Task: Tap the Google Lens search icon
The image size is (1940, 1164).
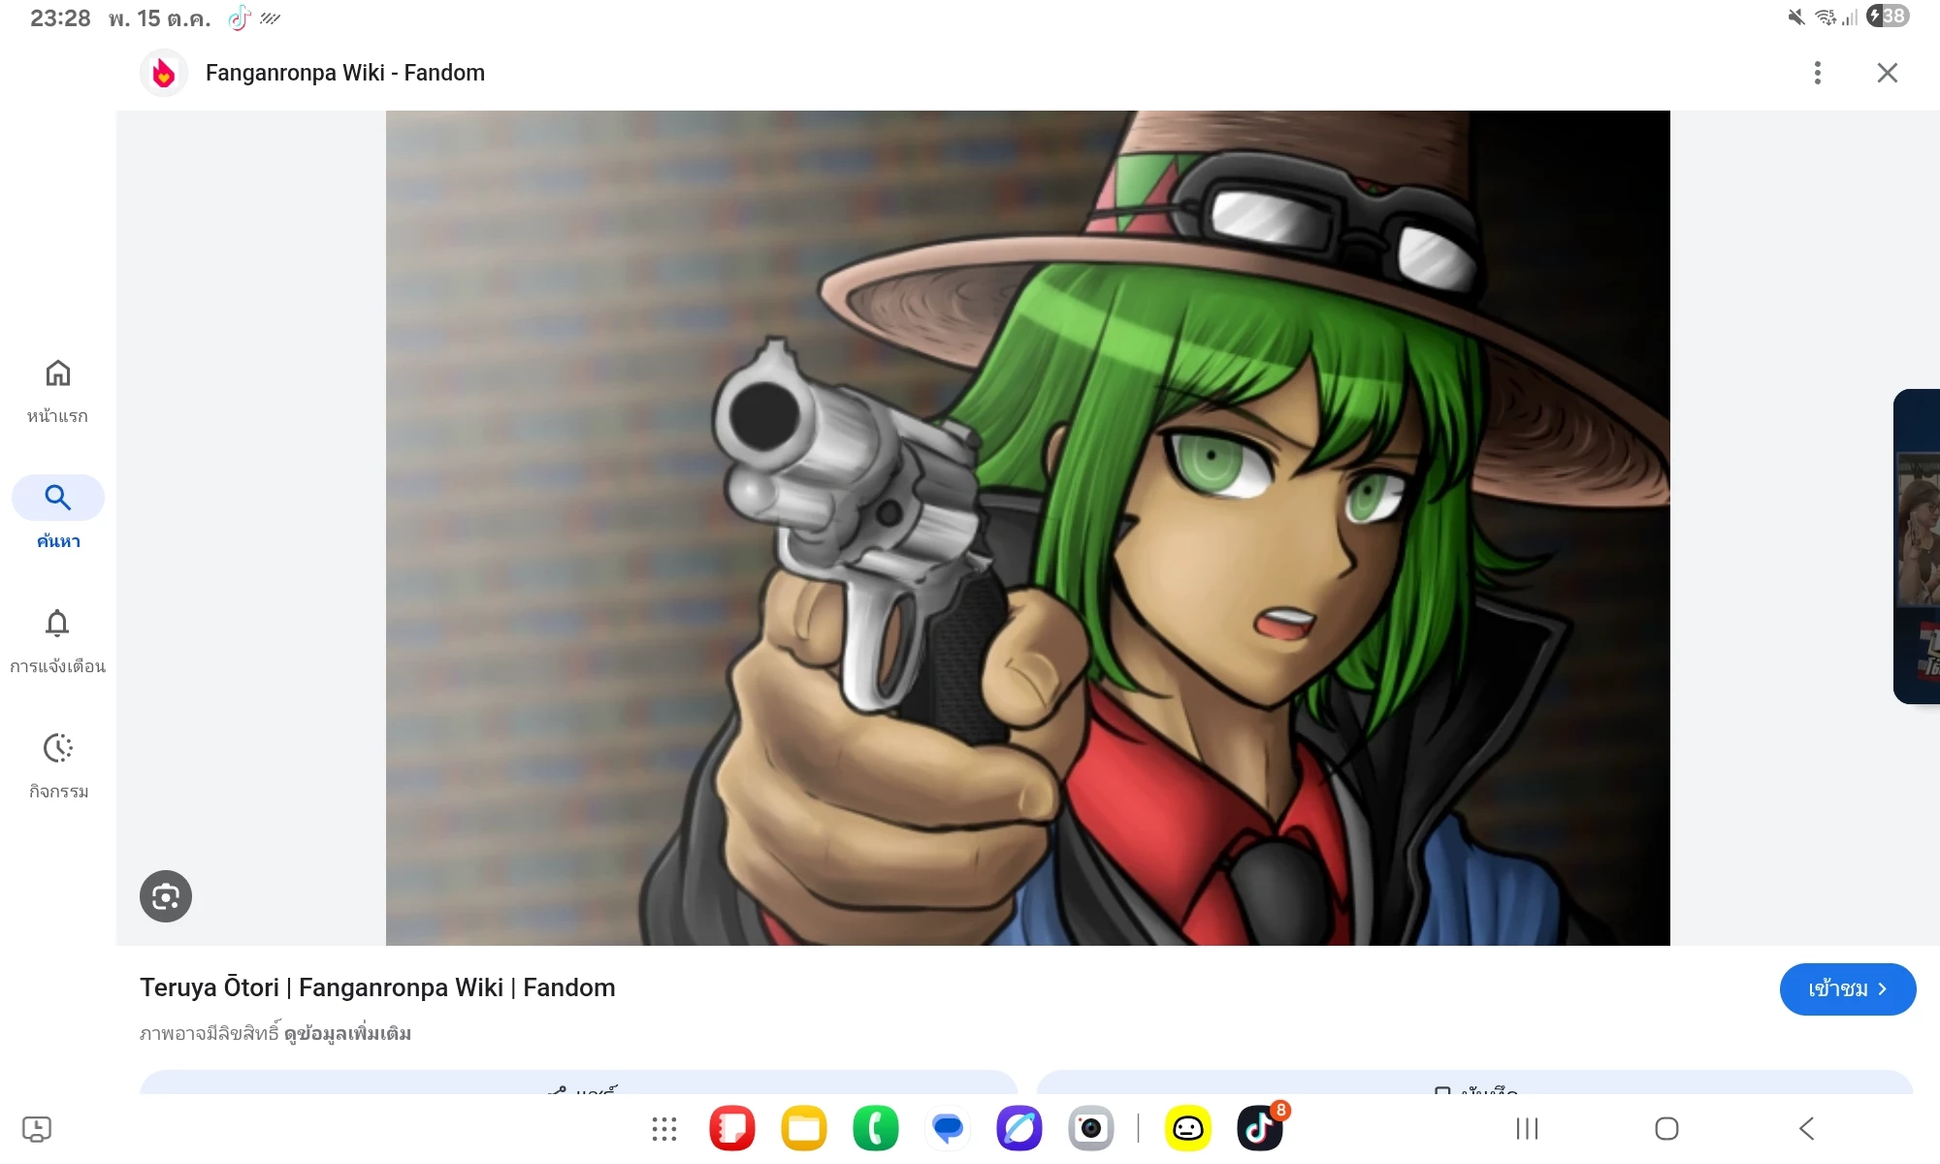Action: coord(166,895)
